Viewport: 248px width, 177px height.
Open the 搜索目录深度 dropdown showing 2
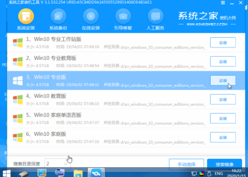coord(57,164)
